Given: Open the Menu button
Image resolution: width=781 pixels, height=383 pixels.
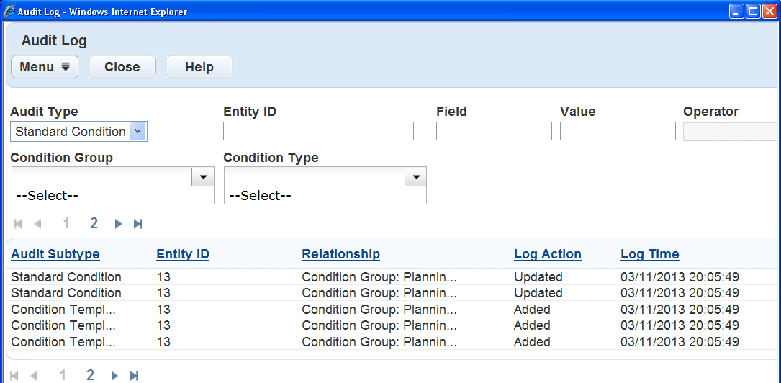Looking at the screenshot, I should click(45, 67).
